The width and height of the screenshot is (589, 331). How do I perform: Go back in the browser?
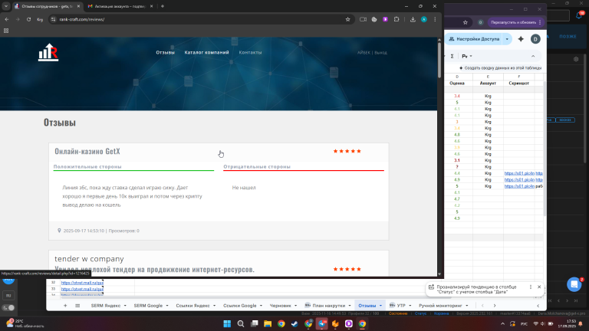point(7,19)
